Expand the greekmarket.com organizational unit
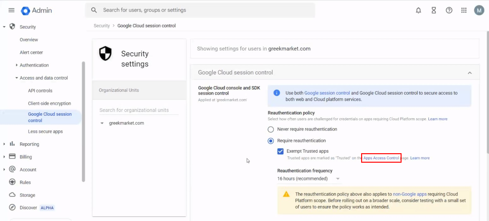 [102, 123]
